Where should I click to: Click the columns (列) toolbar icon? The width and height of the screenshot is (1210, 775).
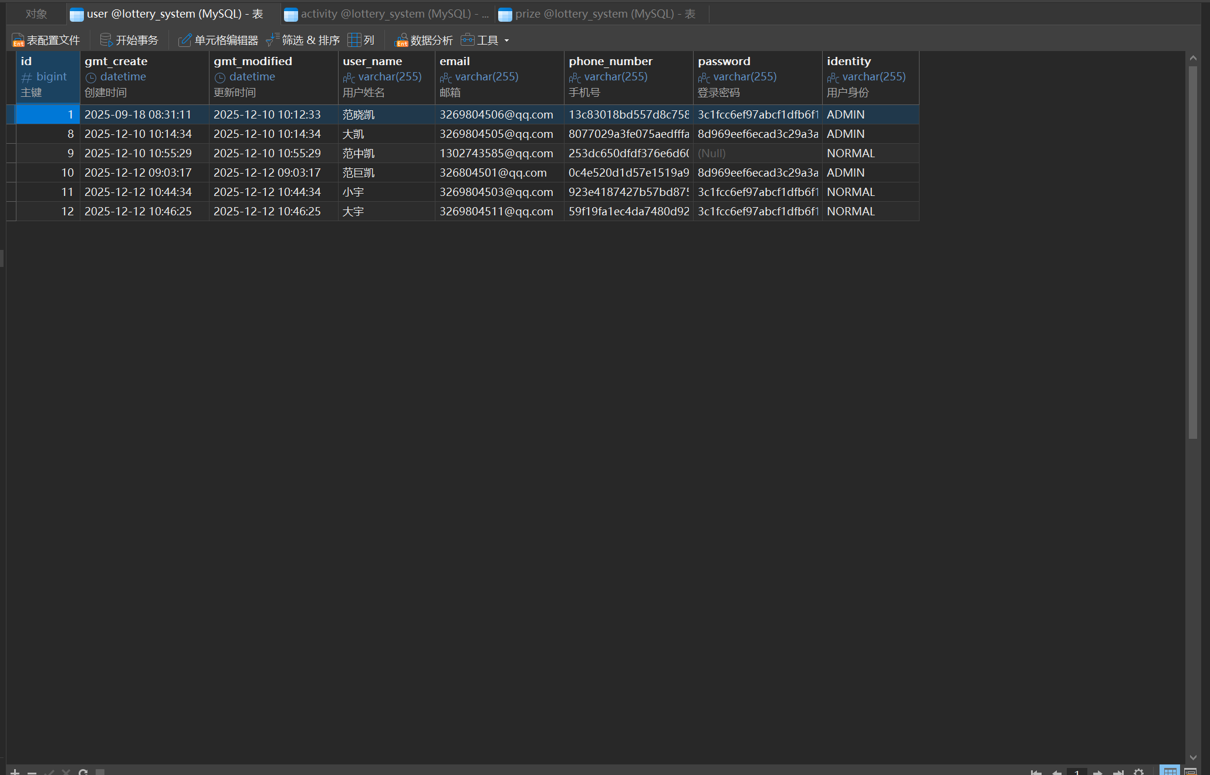[x=361, y=40]
